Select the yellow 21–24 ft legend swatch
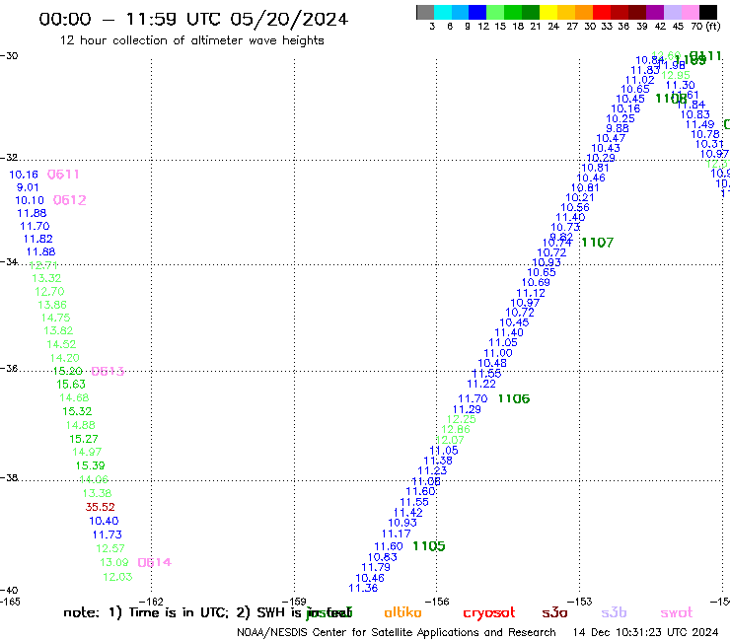Screen dimensions: 730x641 pos(548,12)
